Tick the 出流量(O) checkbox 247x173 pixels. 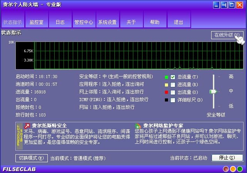tap(173, 92)
